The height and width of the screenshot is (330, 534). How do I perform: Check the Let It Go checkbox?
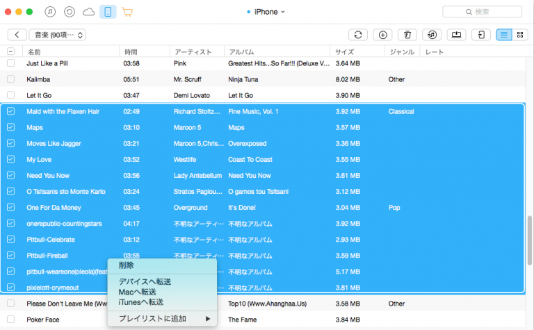tap(11, 95)
